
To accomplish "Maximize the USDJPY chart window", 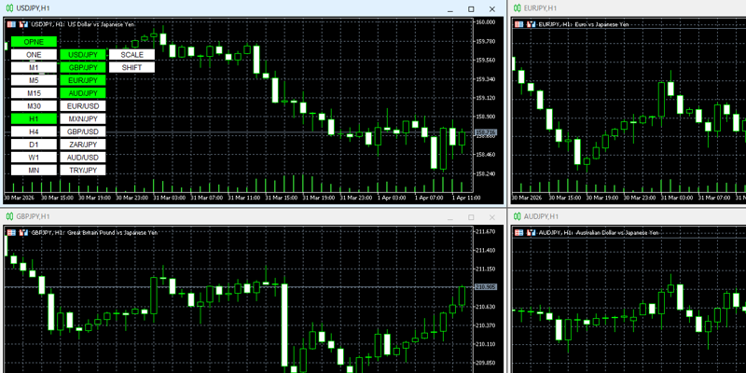I will [x=471, y=8].
